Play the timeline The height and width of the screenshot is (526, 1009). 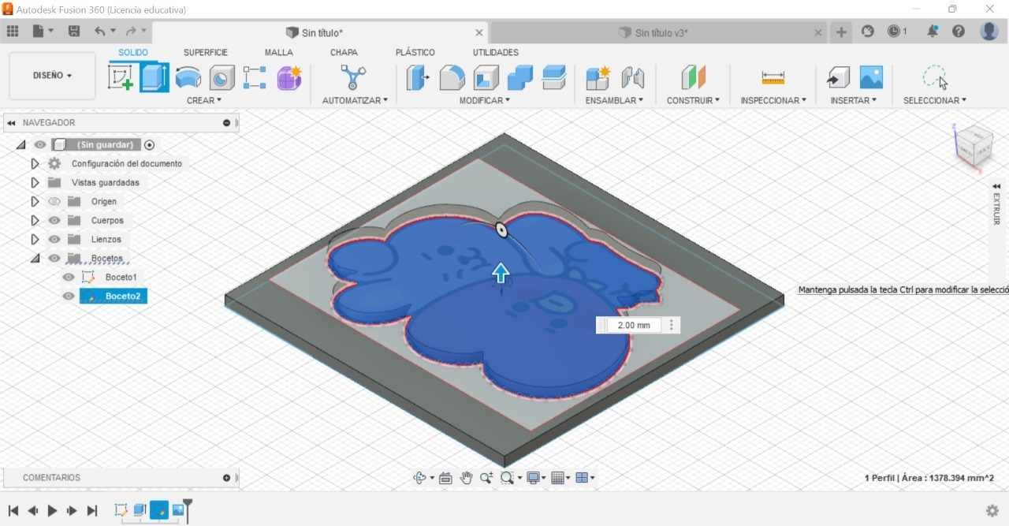[52, 511]
